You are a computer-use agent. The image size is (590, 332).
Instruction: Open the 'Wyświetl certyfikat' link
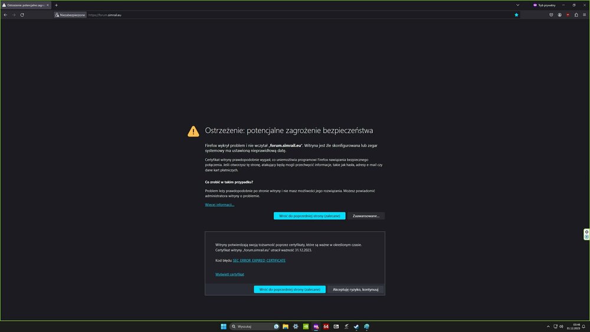(230, 274)
